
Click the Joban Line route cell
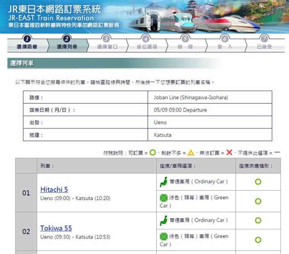click(x=189, y=98)
